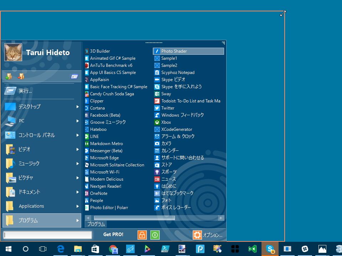
Task: Expand the デスクトップ submenu
Action: [x=78, y=107]
